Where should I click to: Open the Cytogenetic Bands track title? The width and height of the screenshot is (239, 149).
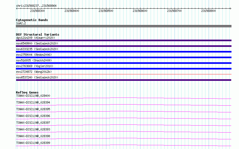32,20
